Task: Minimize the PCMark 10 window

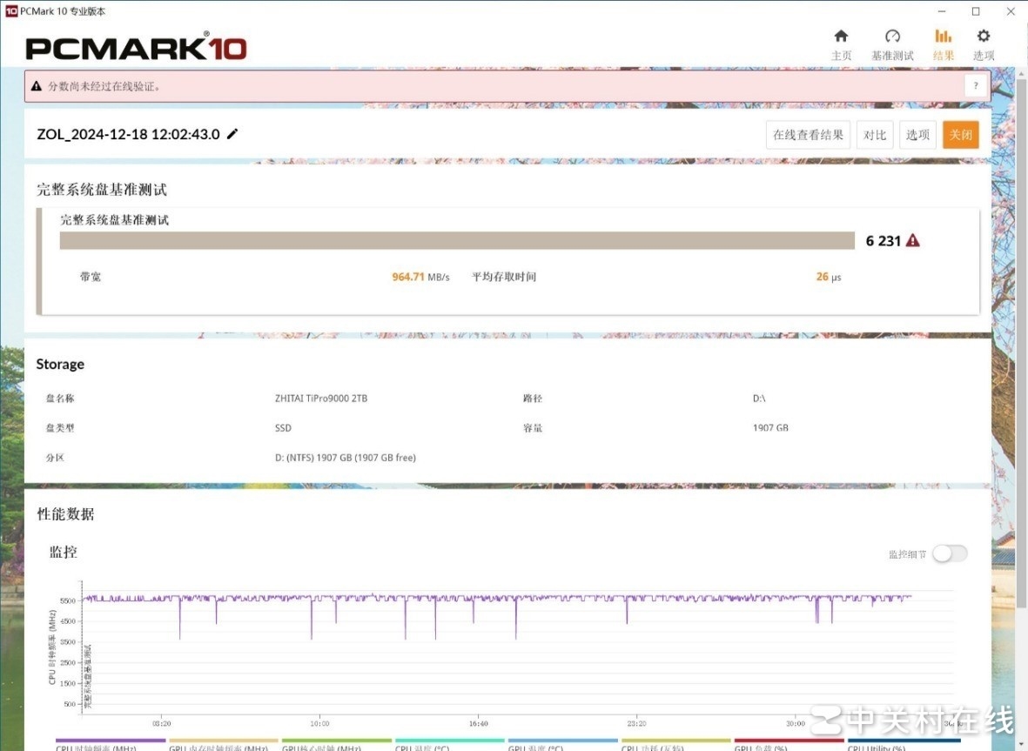Action: pyautogui.click(x=942, y=11)
